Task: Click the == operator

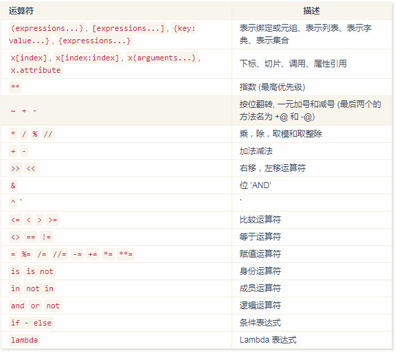Action: [x=31, y=237]
